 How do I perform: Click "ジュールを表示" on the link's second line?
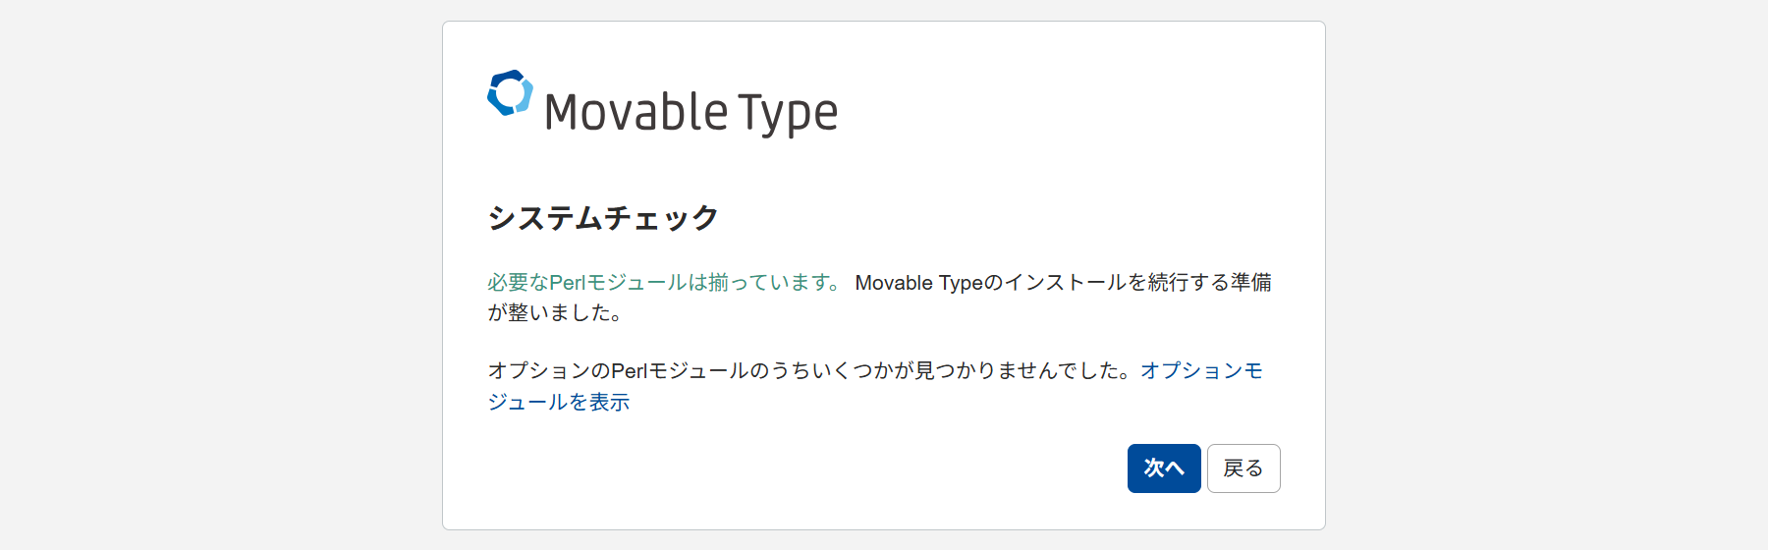[558, 402]
